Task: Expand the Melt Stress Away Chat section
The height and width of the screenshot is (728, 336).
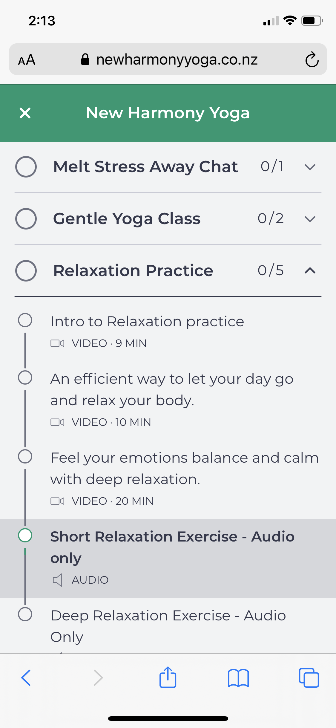Action: [310, 167]
